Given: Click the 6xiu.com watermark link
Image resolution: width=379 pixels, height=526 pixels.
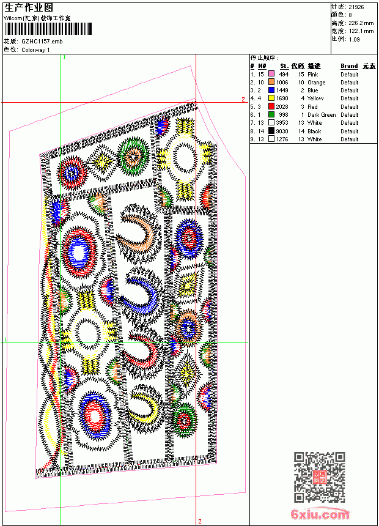Looking at the screenshot, I should (320, 514).
